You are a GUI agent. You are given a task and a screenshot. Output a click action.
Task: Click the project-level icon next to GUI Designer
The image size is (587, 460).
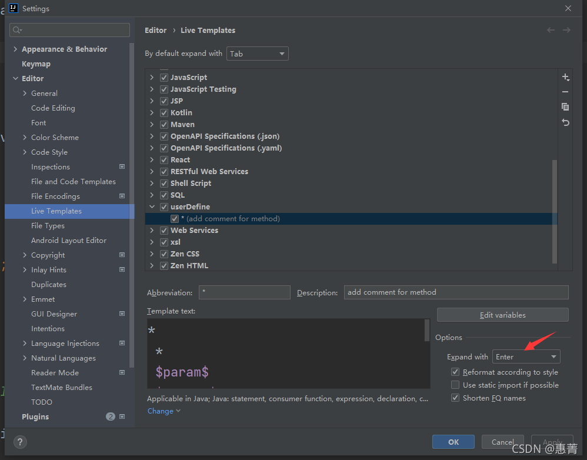coord(122,314)
